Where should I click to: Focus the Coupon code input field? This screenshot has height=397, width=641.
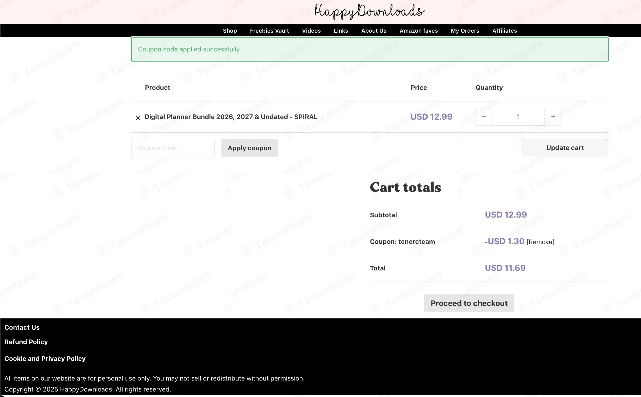(173, 148)
